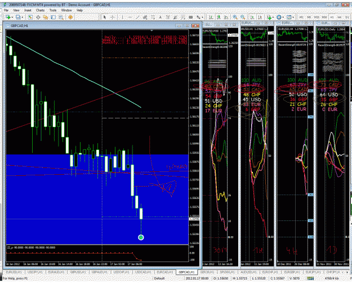Select the M15 timeframe button
Image resolution: width=352 pixels, height=283 pixels.
coord(317,17)
